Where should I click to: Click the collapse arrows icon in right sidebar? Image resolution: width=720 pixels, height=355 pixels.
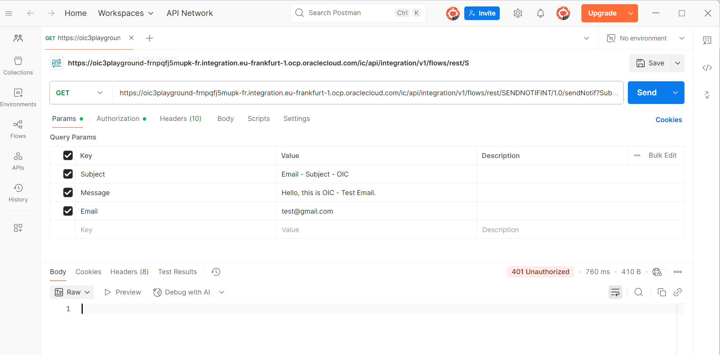pyautogui.click(x=707, y=95)
